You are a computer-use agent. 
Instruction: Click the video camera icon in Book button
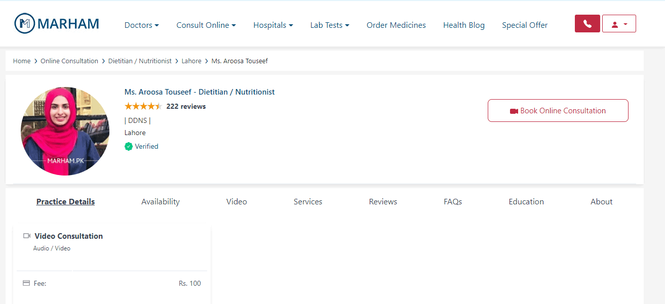(514, 111)
